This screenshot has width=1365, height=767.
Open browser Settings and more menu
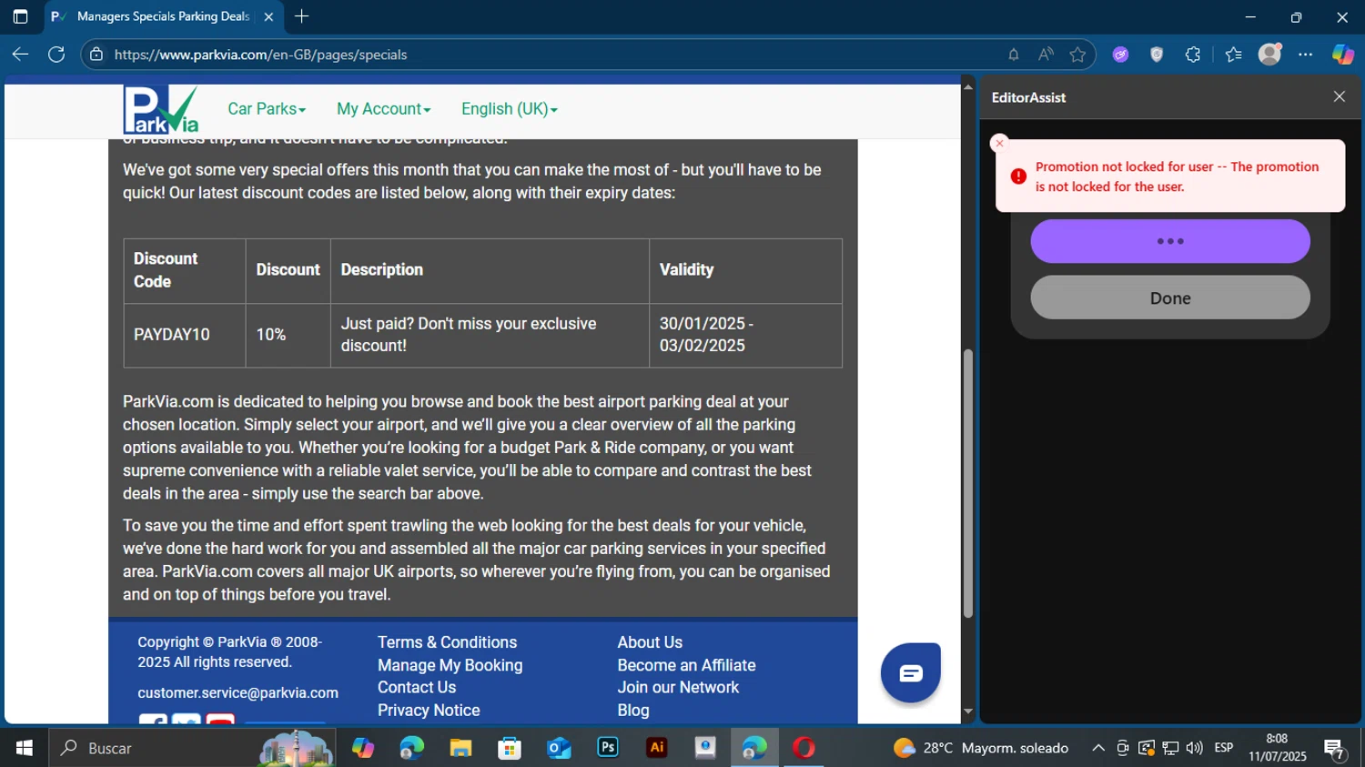point(1306,55)
